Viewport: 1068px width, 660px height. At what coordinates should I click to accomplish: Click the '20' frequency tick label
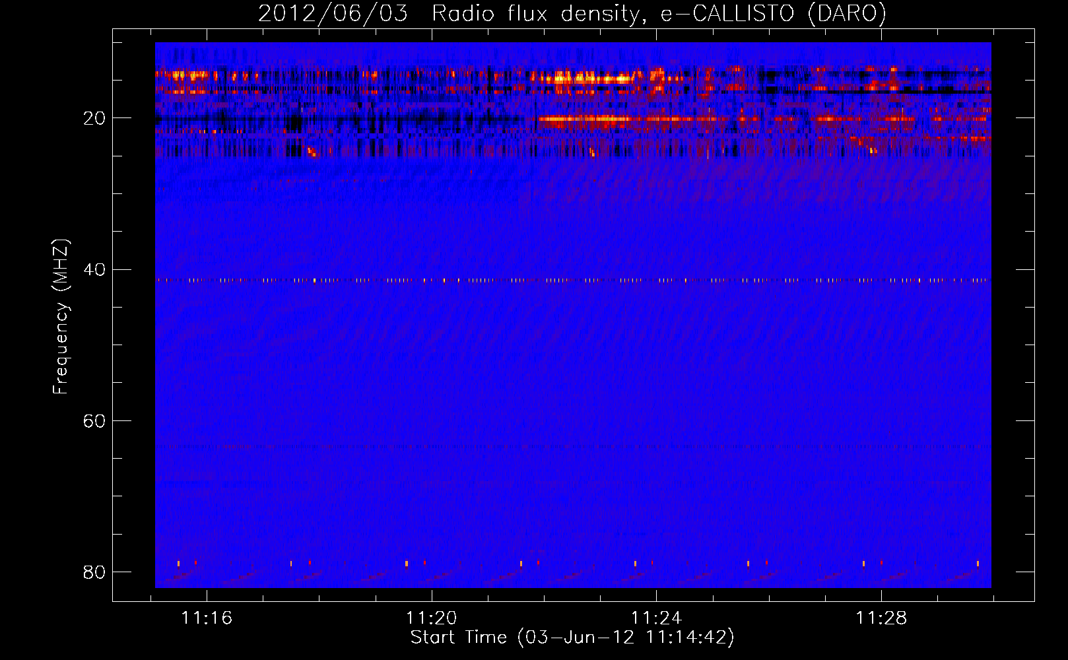[94, 119]
